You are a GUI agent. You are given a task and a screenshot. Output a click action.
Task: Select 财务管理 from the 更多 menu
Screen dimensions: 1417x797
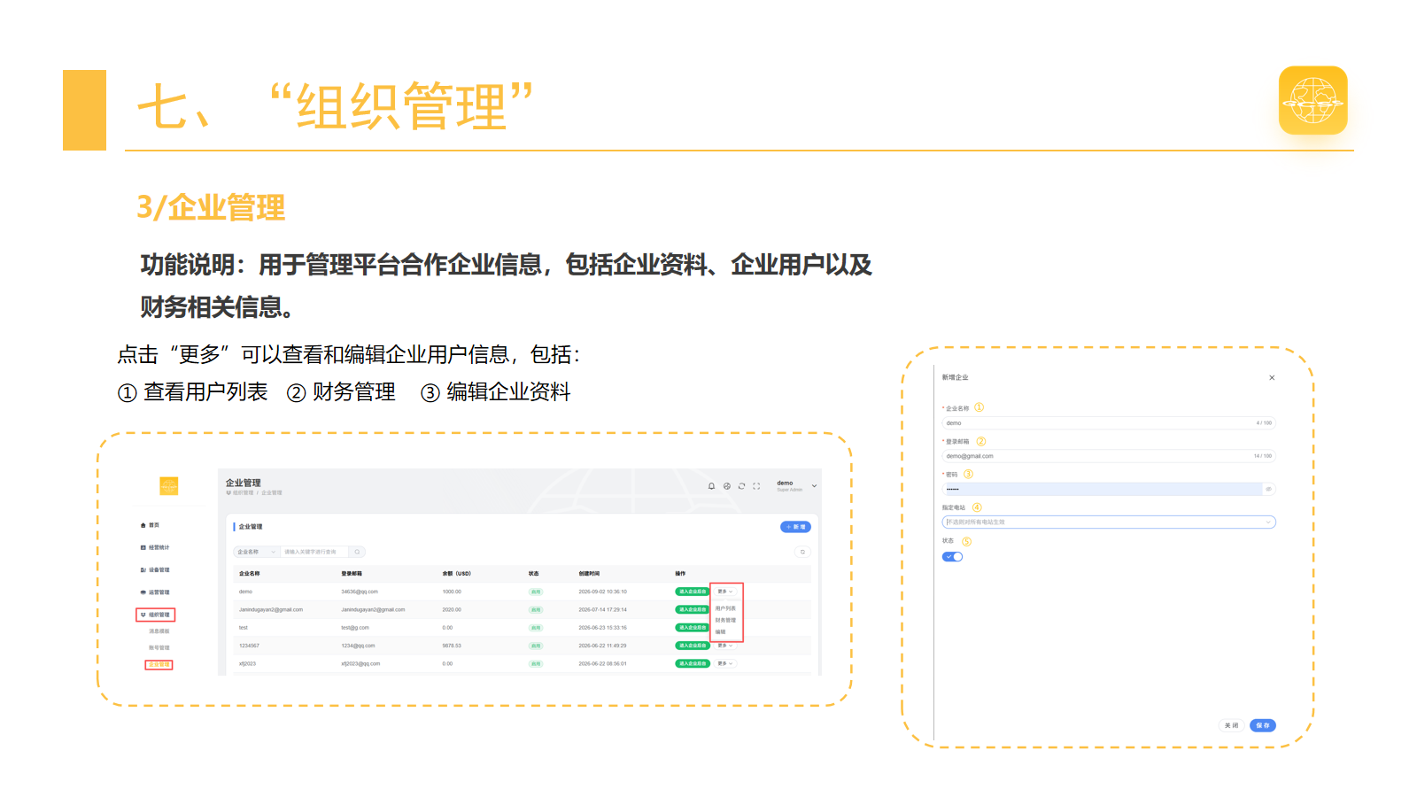click(725, 620)
